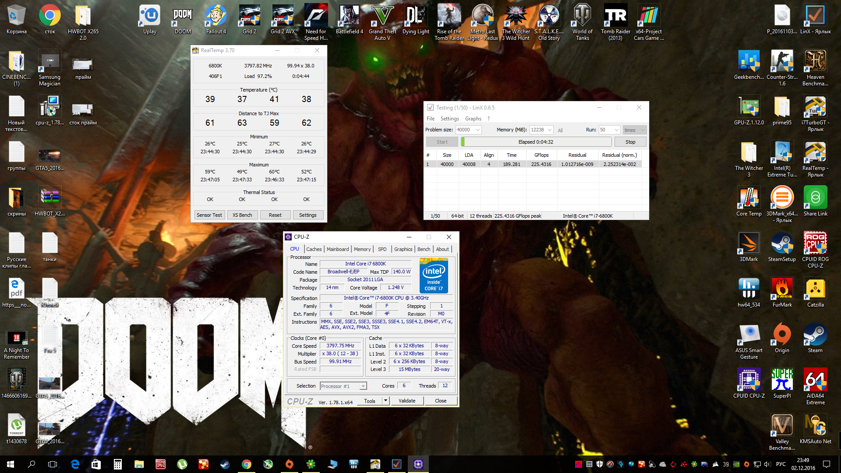This screenshot has width=841, height=473.
Task: Open the Heaven Benchmark desktop icon
Action: pyautogui.click(x=815, y=61)
